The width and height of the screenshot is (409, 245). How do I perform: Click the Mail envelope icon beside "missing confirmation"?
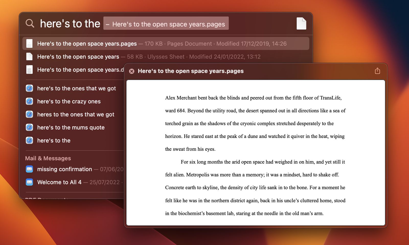tap(29, 169)
